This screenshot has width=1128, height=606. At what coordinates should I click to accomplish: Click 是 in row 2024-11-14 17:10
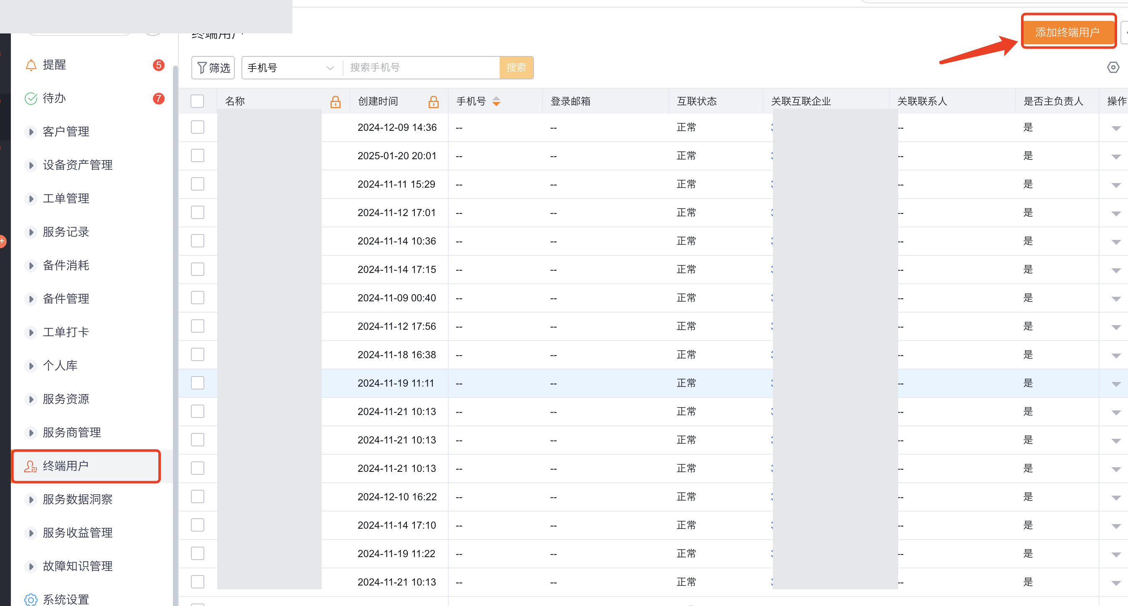point(1028,525)
